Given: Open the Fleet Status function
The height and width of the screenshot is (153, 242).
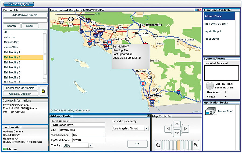Looking at the screenshot, I should coord(212,39).
